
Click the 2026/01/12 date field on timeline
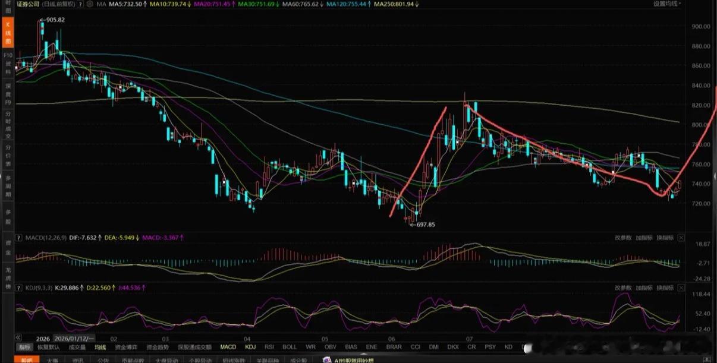[x=74, y=337]
